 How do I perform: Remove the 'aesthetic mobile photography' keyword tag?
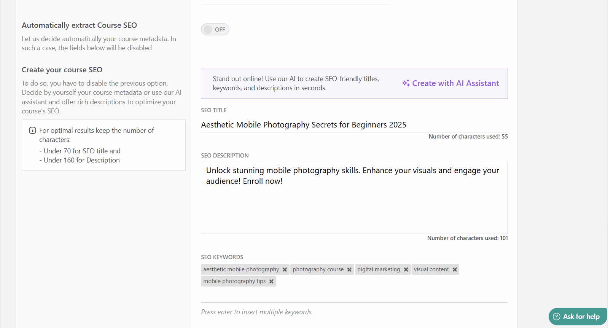click(285, 269)
